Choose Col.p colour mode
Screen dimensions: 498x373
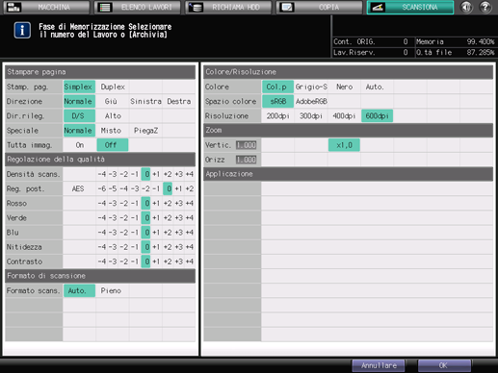pyautogui.click(x=277, y=87)
